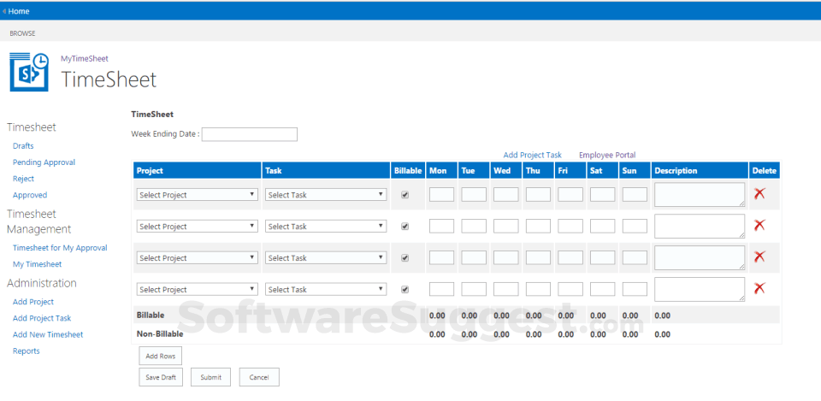Toggle Billable checkbox in the third row
The width and height of the screenshot is (821, 401).
coord(405,257)
